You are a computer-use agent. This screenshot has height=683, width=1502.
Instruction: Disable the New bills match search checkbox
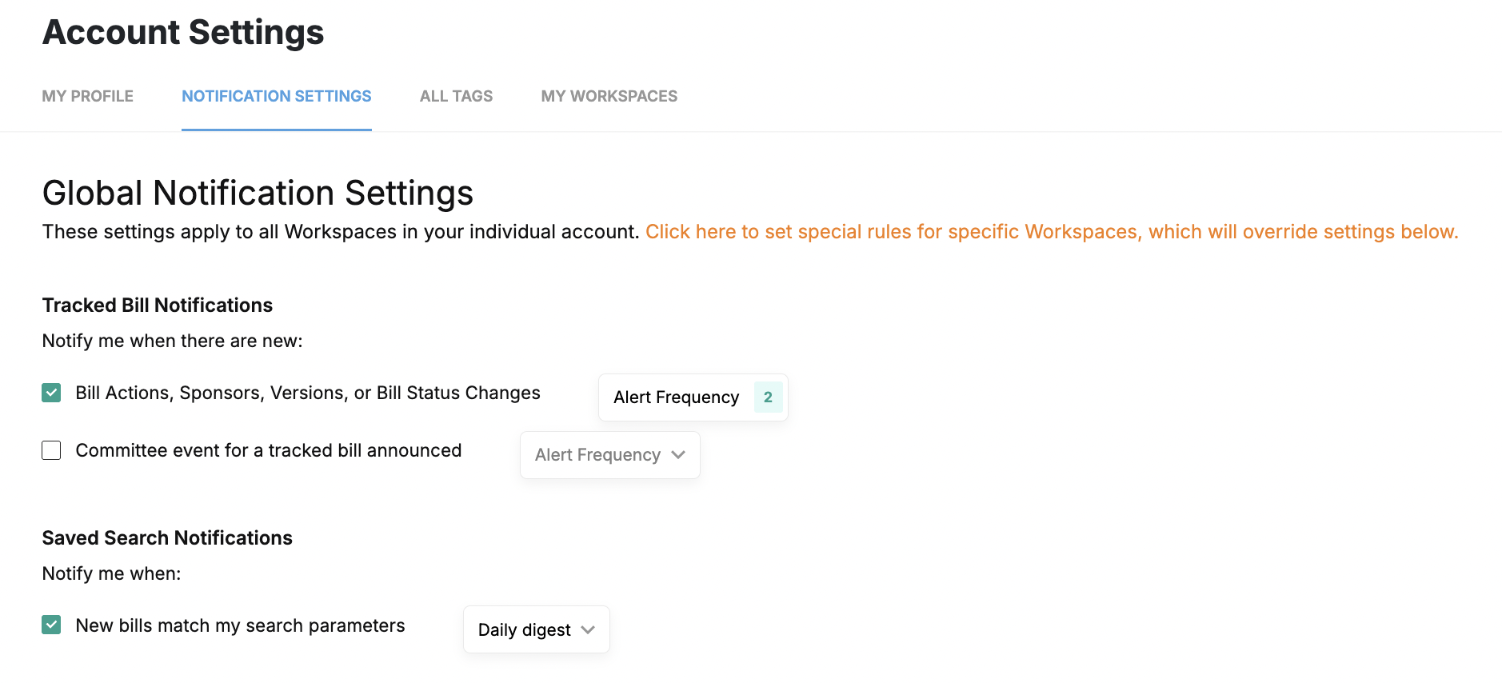pyautogui.click(x=51, y=625)
